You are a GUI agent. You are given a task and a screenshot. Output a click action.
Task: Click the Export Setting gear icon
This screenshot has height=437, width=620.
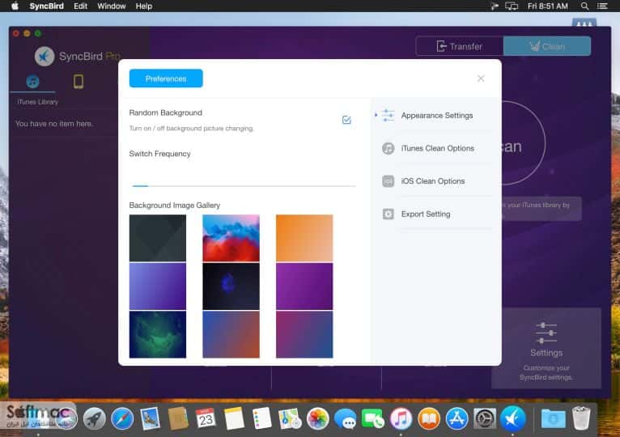coord(389,214)
